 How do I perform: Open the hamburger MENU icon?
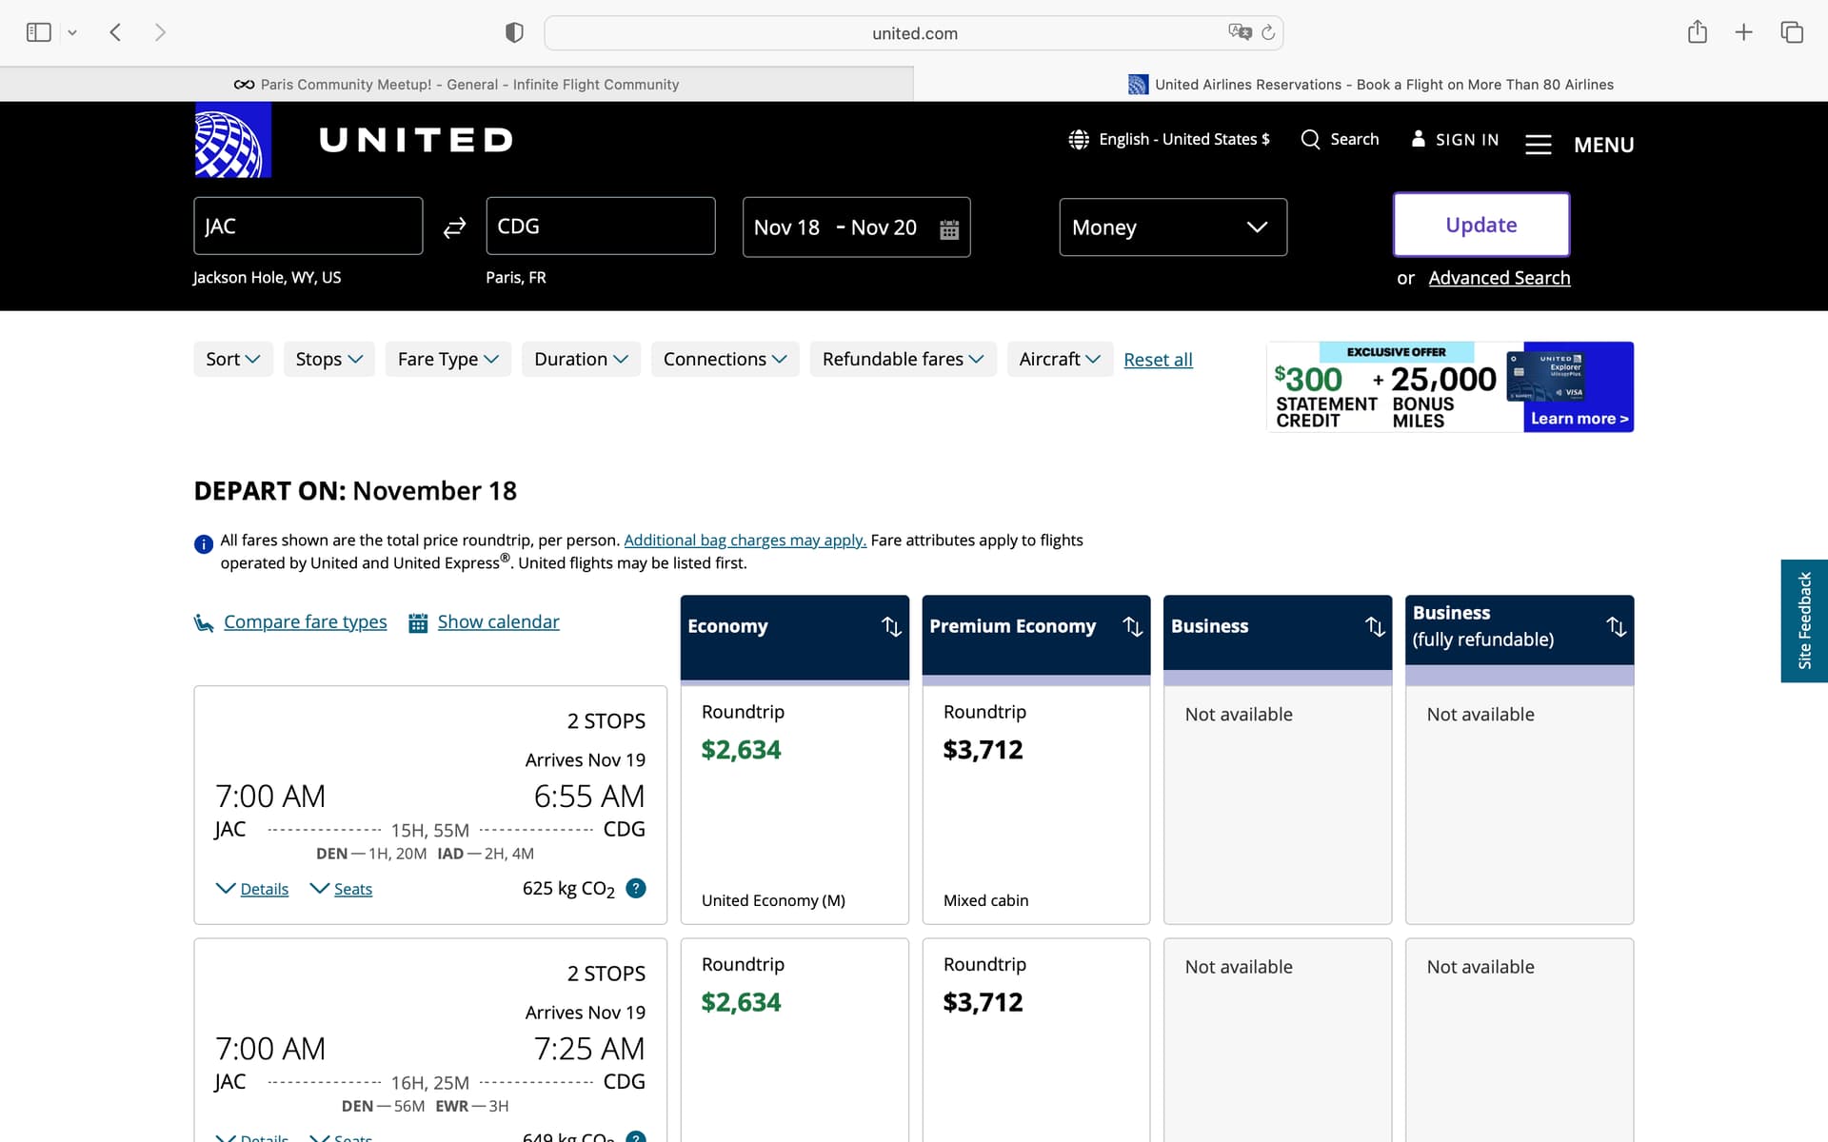(x=1538, y=145)
